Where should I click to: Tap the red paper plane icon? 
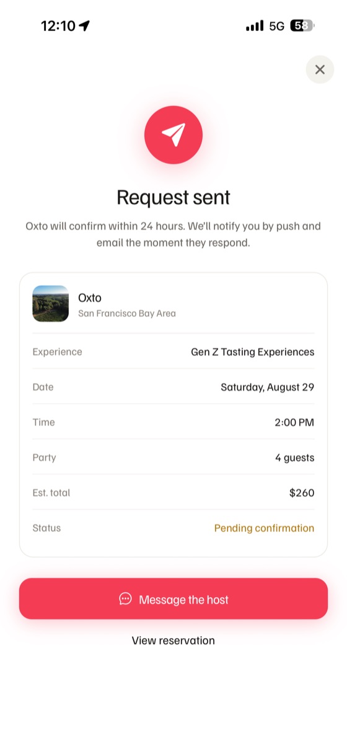point(173,135)
